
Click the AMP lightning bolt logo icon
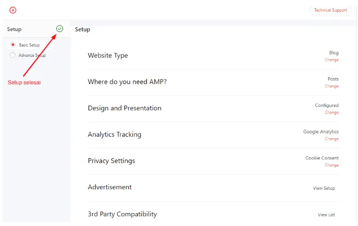click(13, 10)
